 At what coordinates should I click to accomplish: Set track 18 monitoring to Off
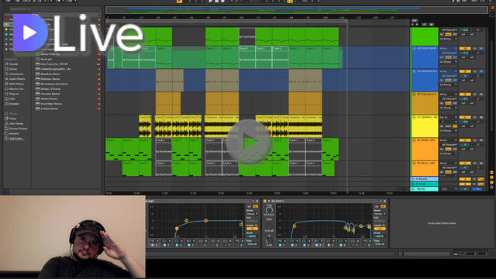pos(455,57)
